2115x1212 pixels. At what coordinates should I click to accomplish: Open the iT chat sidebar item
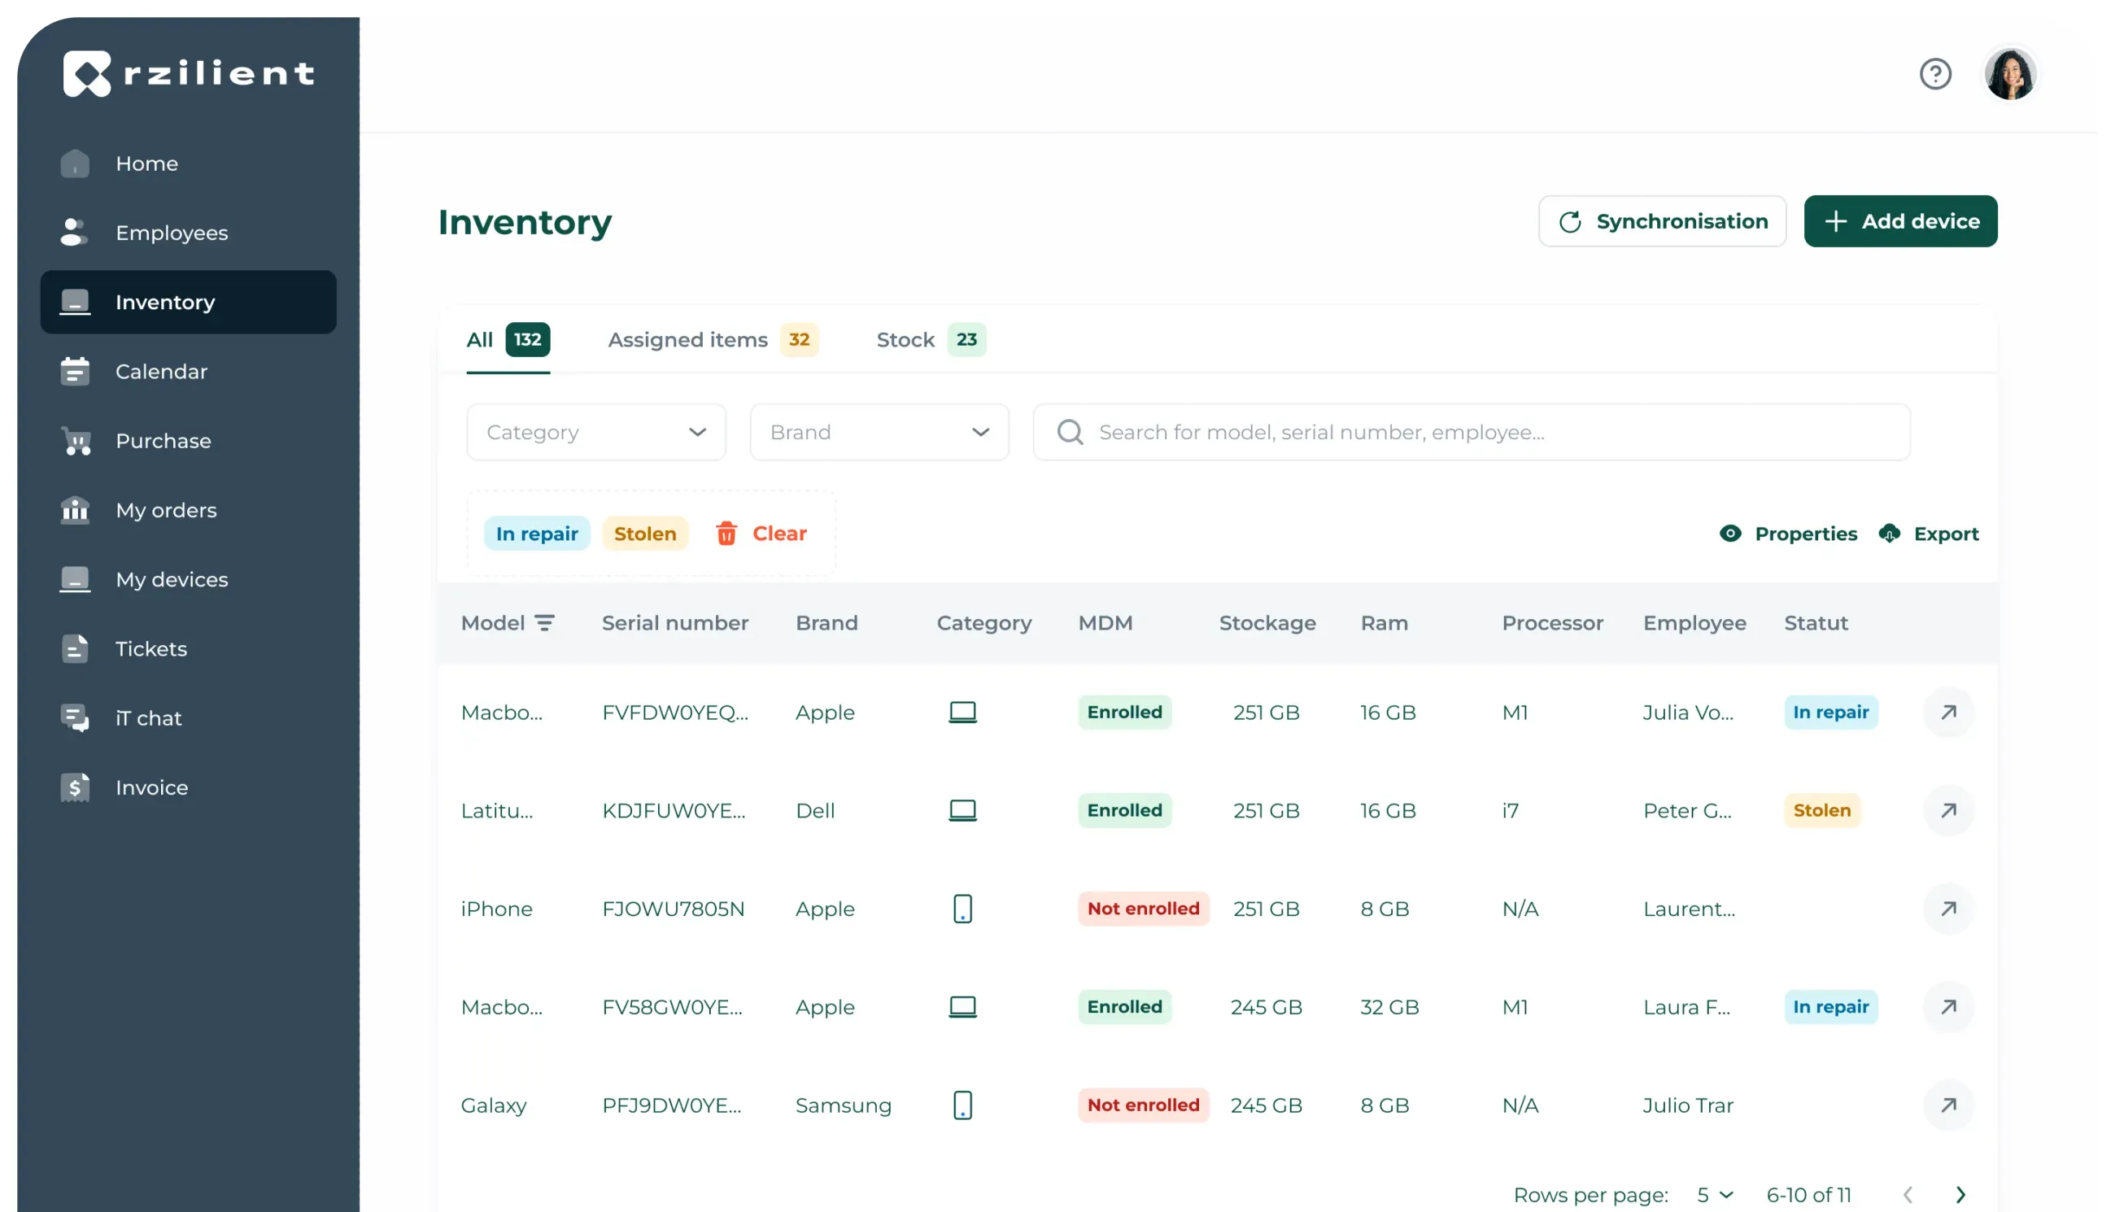click(x=148, y=718)
